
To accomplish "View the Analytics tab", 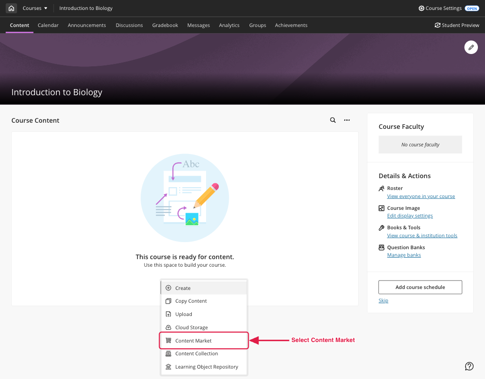I will click(x=229, y=26).
